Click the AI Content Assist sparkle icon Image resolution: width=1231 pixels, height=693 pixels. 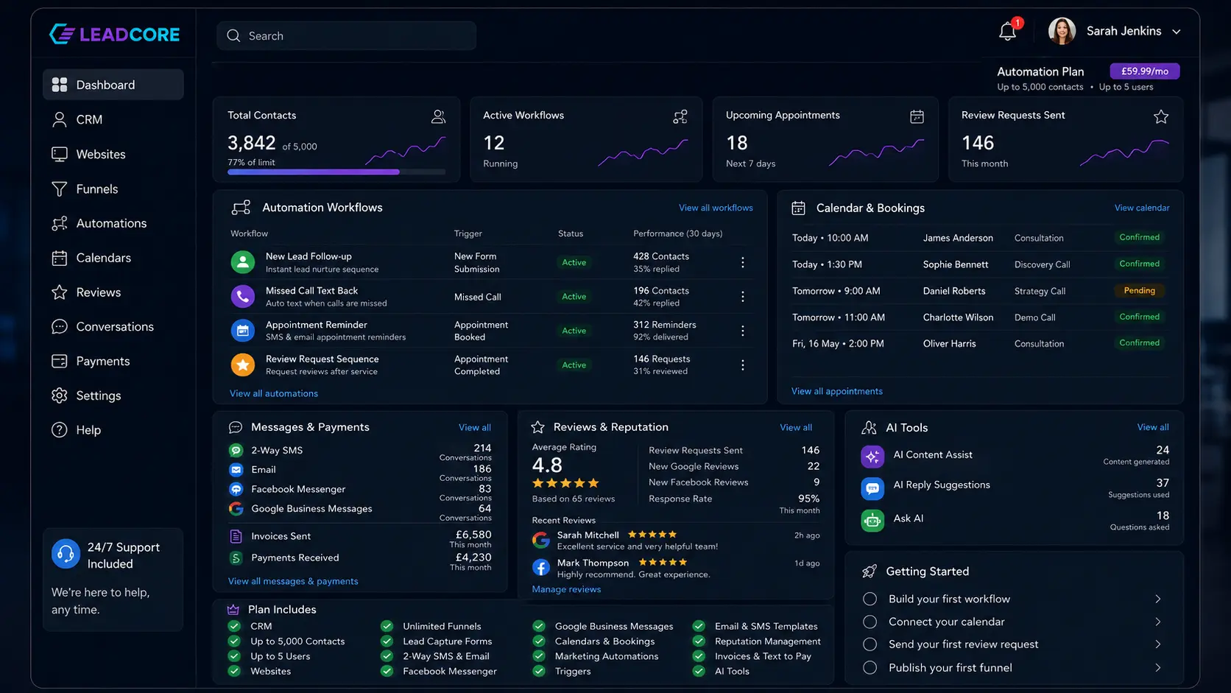click(872, 457)
